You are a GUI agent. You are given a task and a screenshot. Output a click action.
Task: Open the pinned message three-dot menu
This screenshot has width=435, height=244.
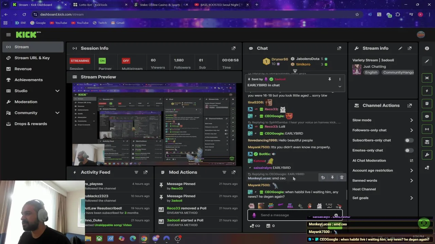340,79
